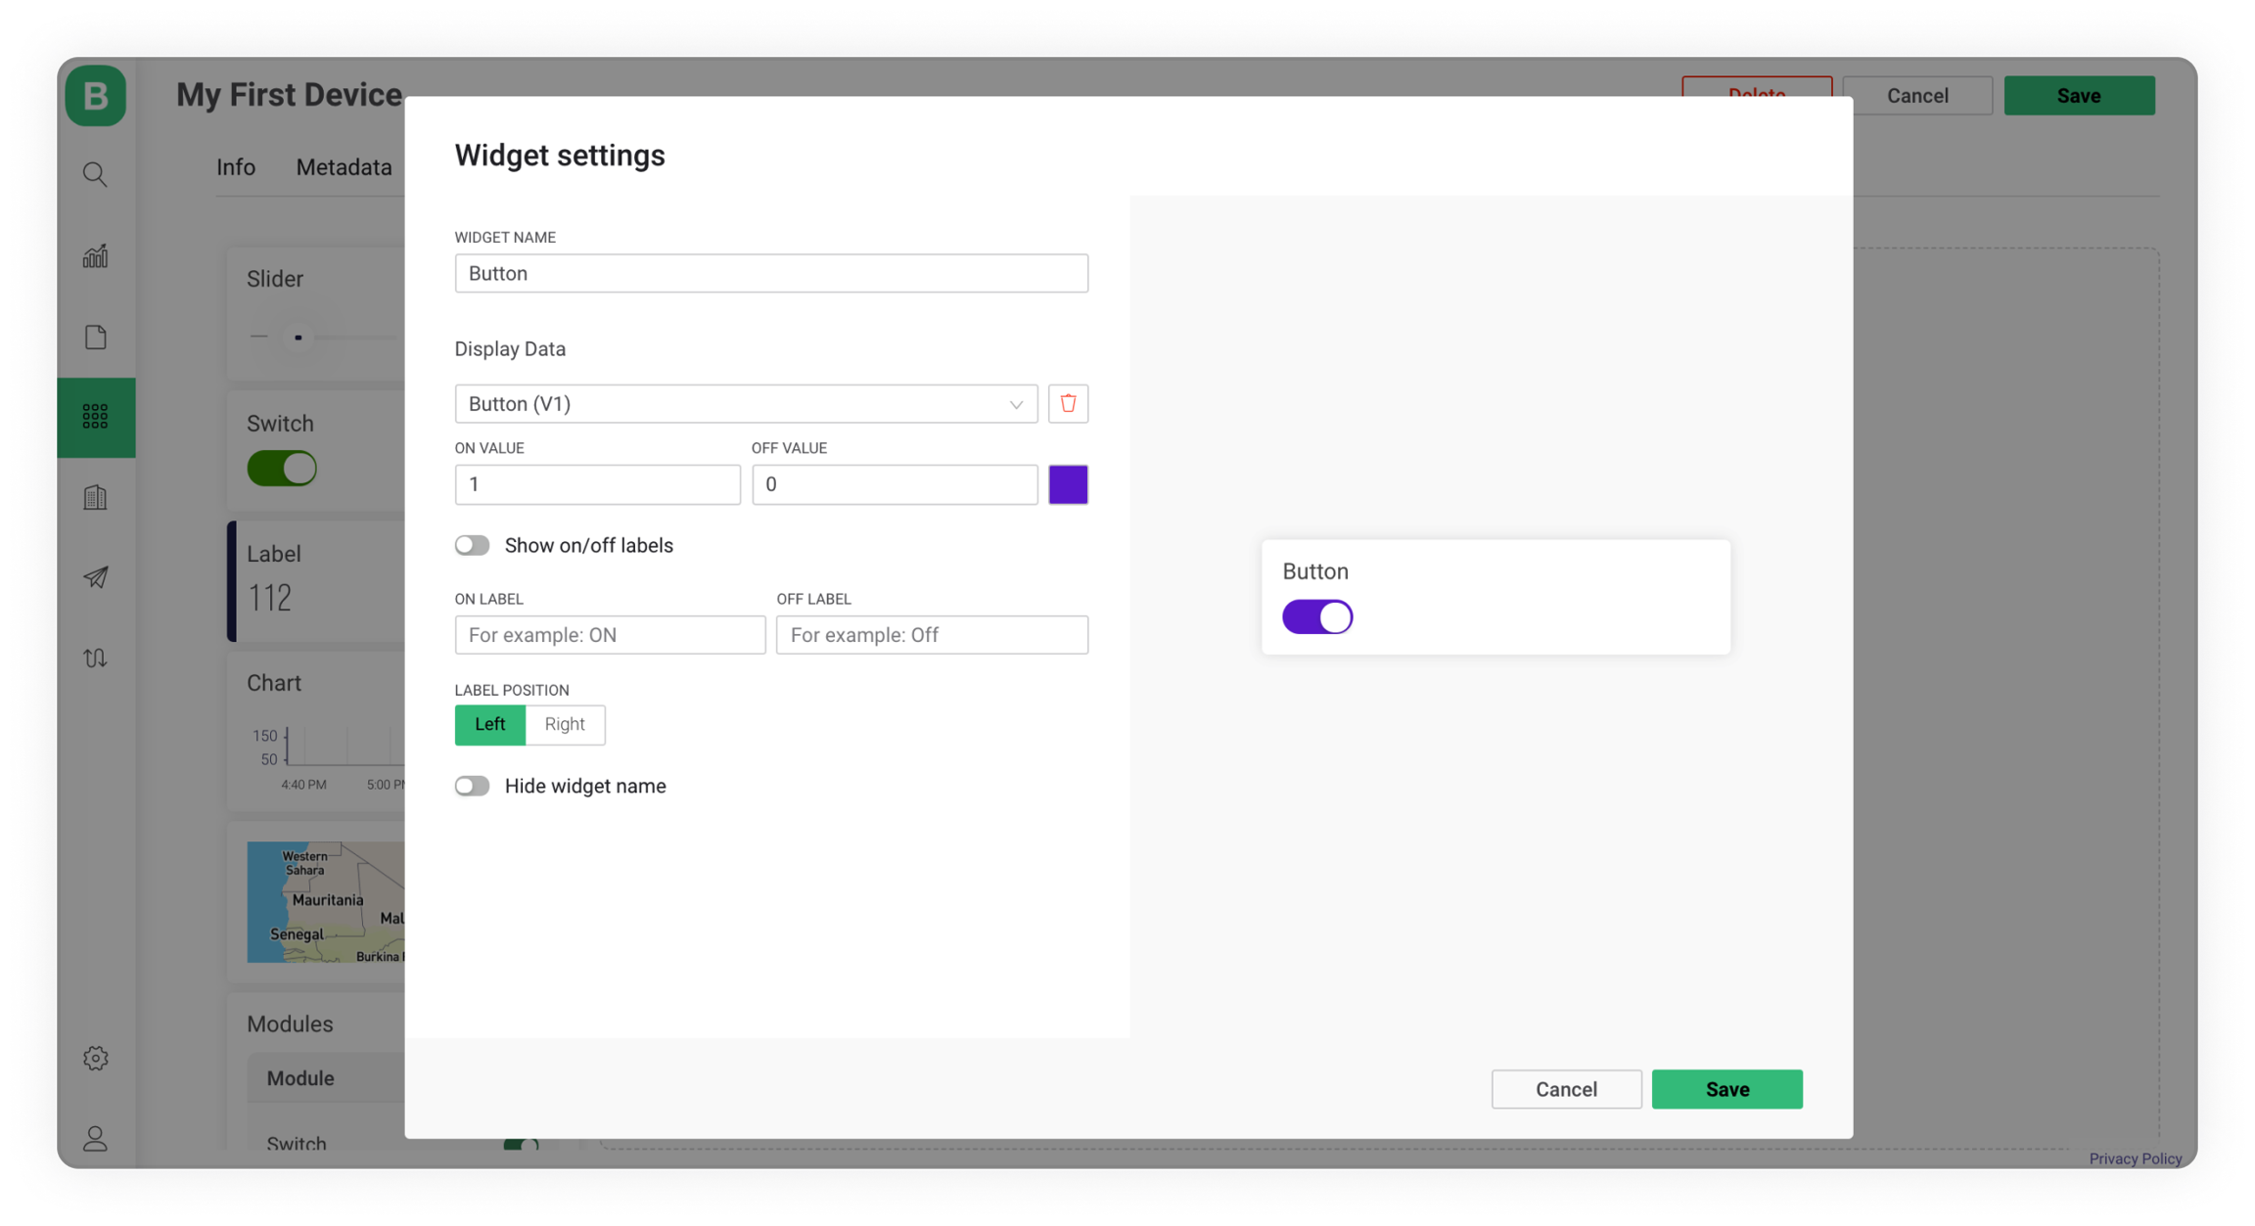Open the document page sidebar icon

click(x=95, y=338)
